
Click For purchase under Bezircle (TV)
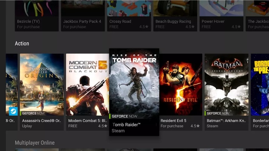pos(28,27)
